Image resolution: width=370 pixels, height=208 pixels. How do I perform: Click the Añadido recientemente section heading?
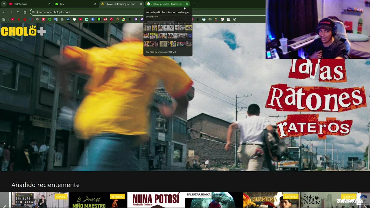tap(45, 185)
